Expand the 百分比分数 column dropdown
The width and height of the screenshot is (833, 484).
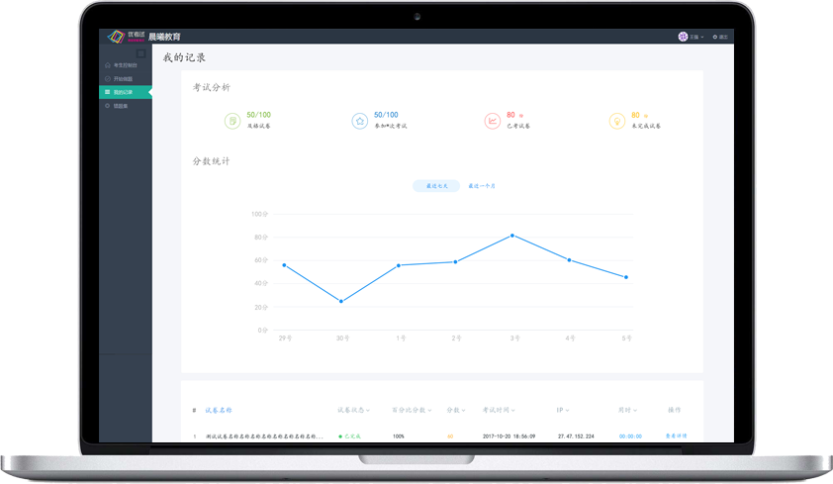click(x=411, y=410)
